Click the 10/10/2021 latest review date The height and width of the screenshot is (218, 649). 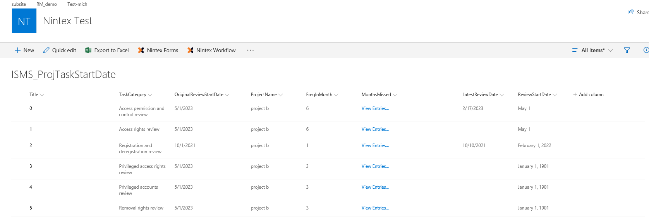tap(474, 145)
